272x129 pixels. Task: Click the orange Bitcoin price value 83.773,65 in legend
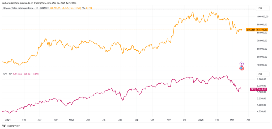pyautogui.click(x=55, y=8)
